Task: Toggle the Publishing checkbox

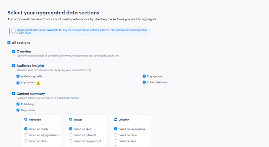Action: click(18, 104)
